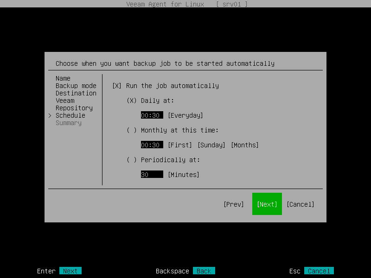Select "Monthly at this time" option
The image size is (371, 278).
pos(133,130)
